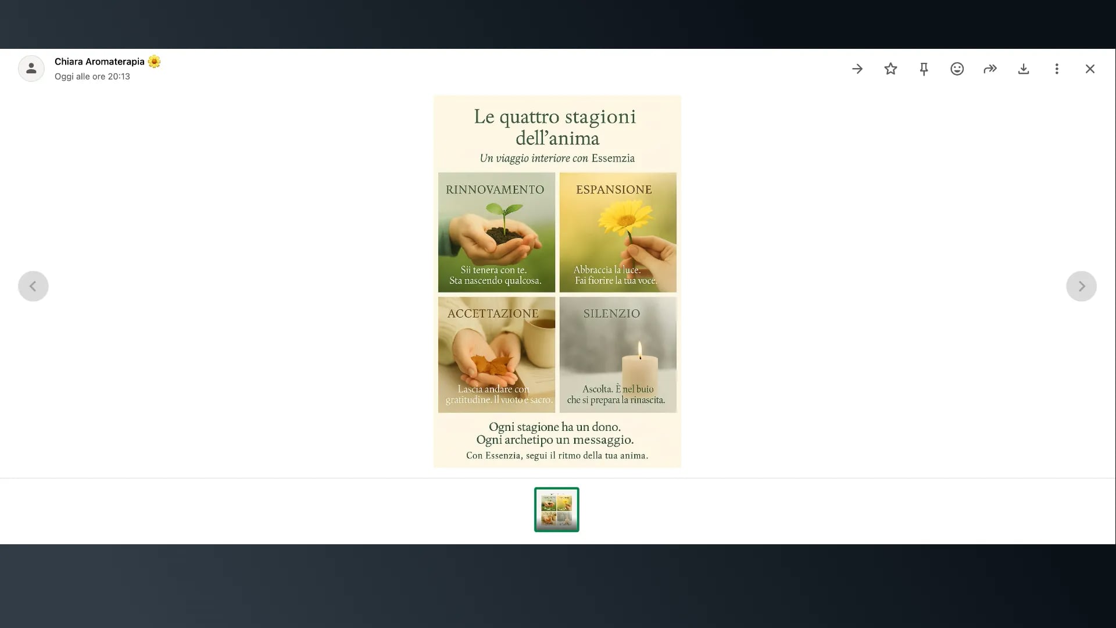Click the ESPANSIONE yellow flower panel

[x=618, y=233]
